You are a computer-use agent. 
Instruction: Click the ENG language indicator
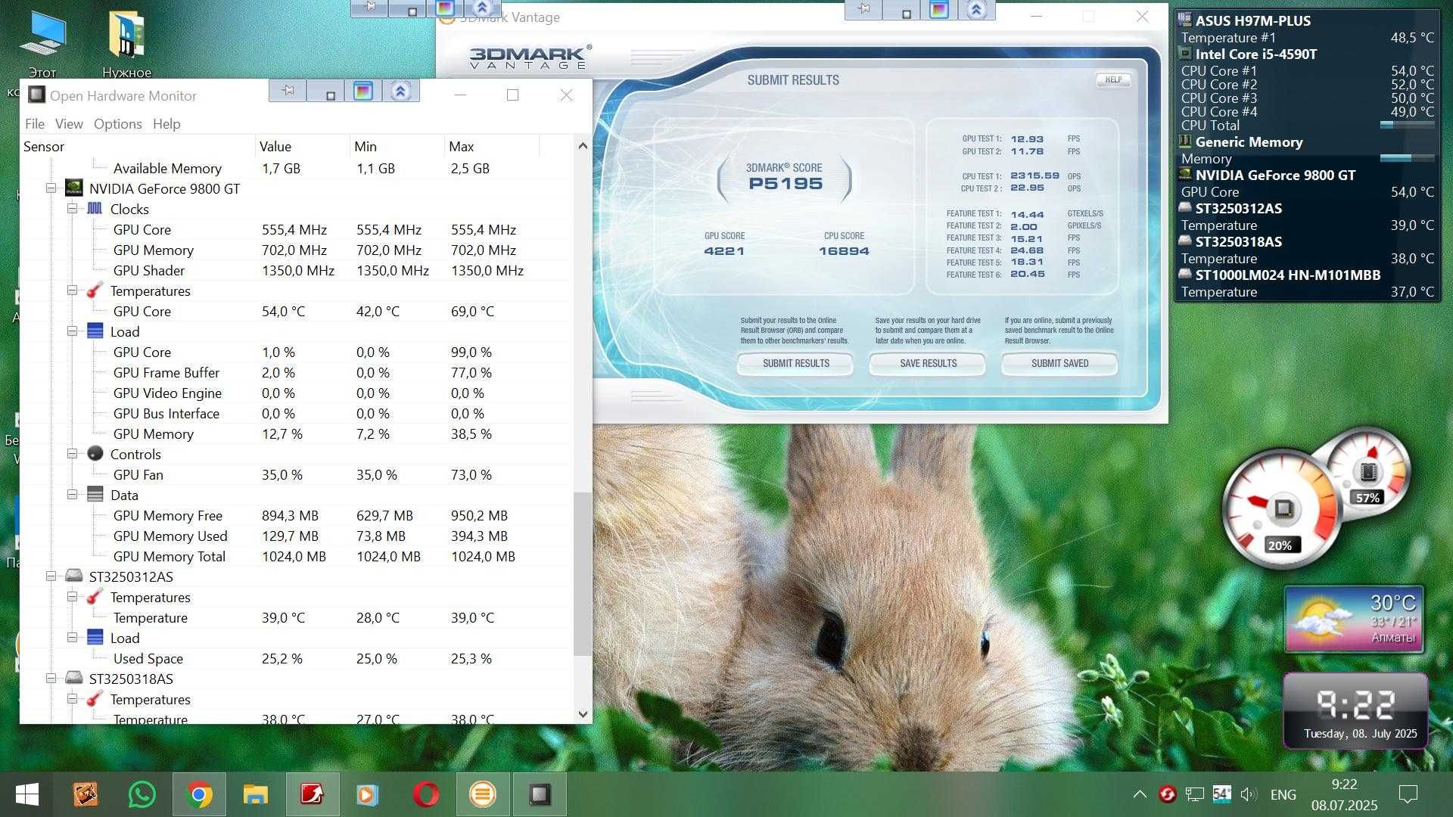tap(1283, 794)
